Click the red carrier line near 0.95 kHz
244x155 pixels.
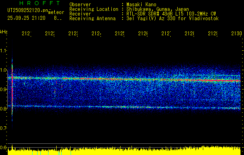pos(125,79)
